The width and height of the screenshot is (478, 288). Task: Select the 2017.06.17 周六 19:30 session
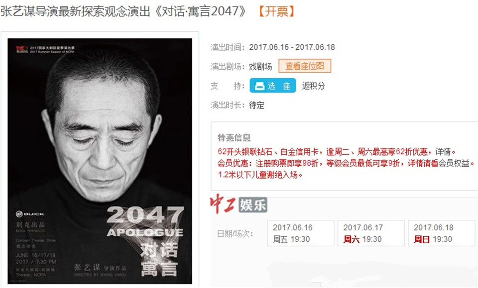[x=371, y=233]
